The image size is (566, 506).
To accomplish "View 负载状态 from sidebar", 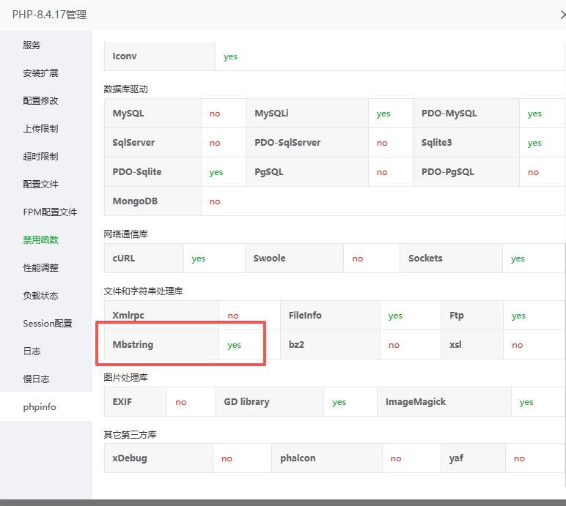I will point(40,296).
